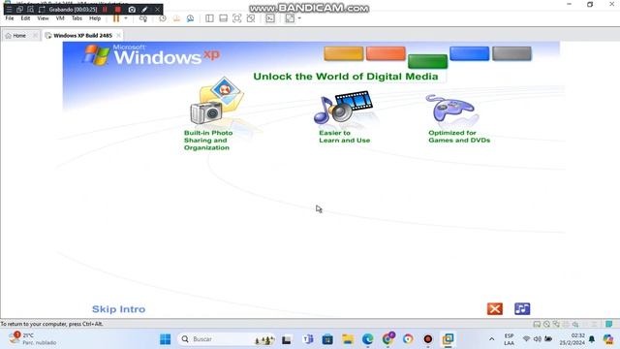Click the blue tour section button

pos(469,53)
